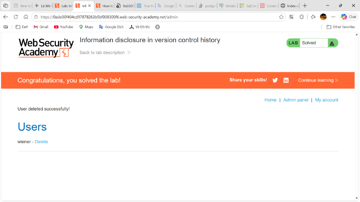Open the Maps bookmark
Image resolution: width=360 pixels, height=202 pixels.
click(x=86, y=27)
